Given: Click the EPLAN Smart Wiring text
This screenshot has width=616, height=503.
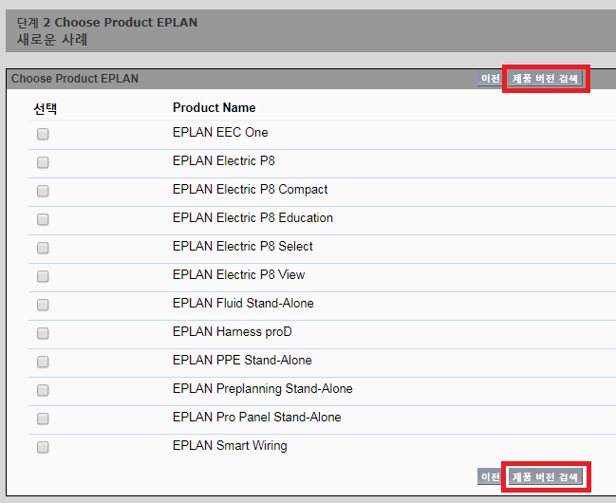Looking at the screenshot, I should tap(230, 446).
